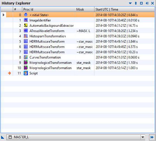This screenshot has height=141, width=156.
Task: Open the MASTER_L view selector dropdown
Action: 143,137
